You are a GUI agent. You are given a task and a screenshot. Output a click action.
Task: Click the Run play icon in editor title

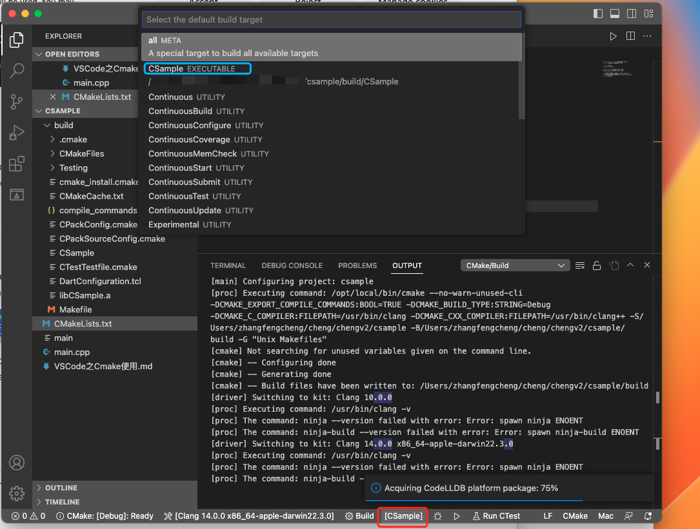614,36
